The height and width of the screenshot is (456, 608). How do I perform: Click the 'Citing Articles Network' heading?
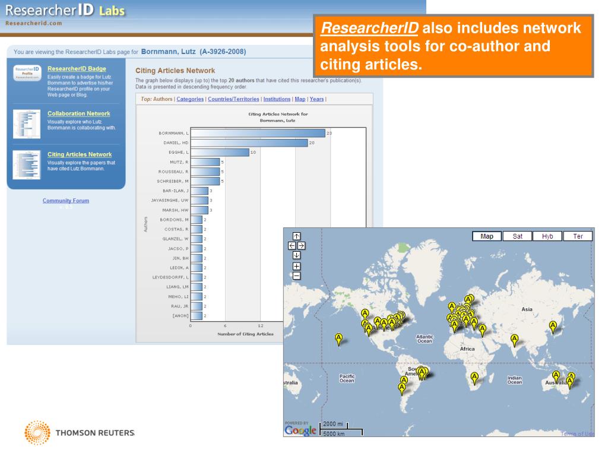[x=175, y=71]
